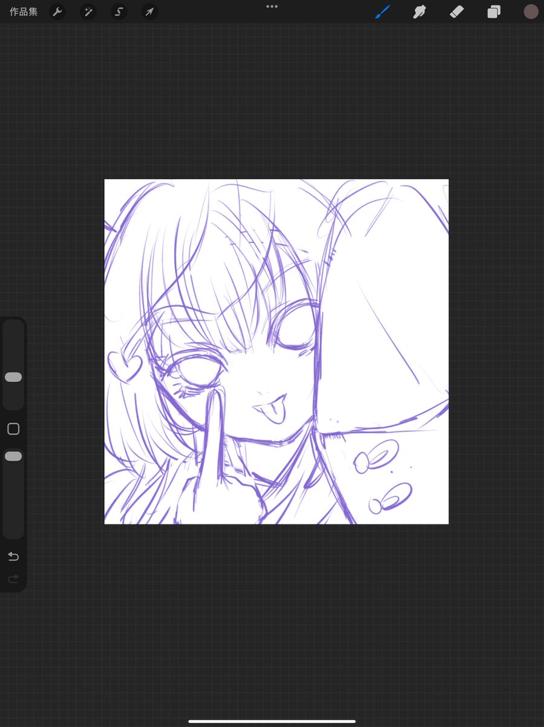
Task: Activate the Transform arrow tool
Action: tap(149, 12)
